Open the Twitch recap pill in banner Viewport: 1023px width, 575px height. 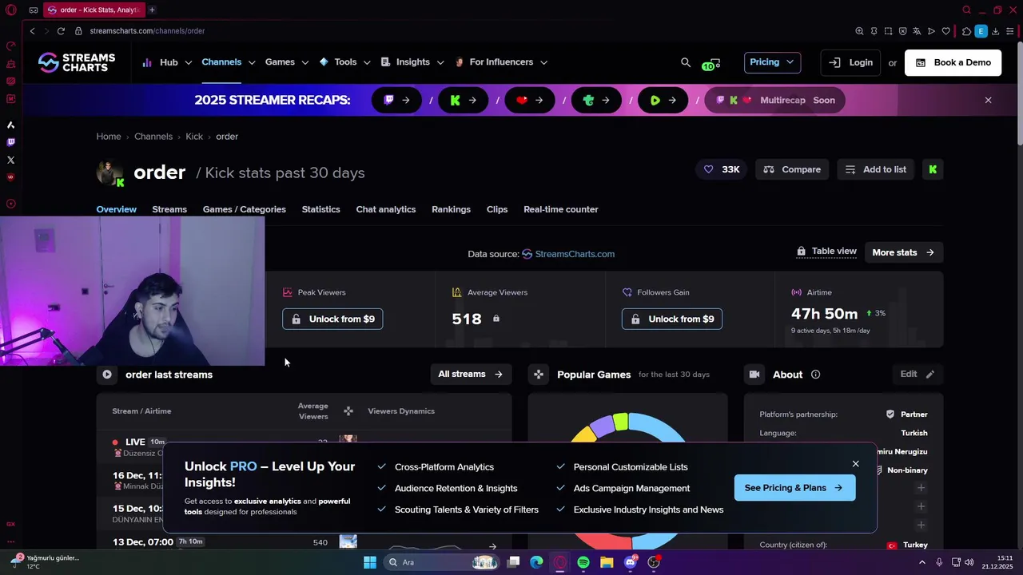coord(396,101)
